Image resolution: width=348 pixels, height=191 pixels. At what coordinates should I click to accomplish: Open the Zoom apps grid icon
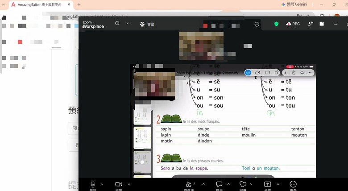(x=322, y=24)
